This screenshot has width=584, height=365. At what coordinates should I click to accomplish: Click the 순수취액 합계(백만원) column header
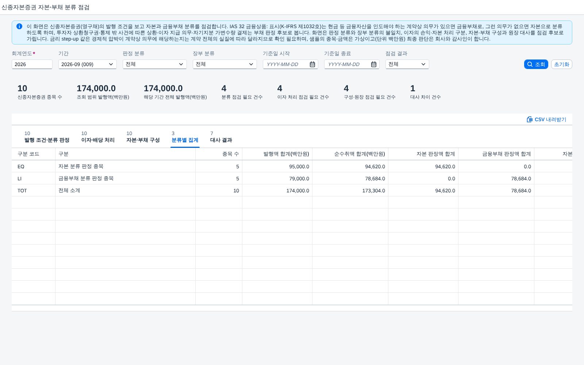(x=350, y=154)
